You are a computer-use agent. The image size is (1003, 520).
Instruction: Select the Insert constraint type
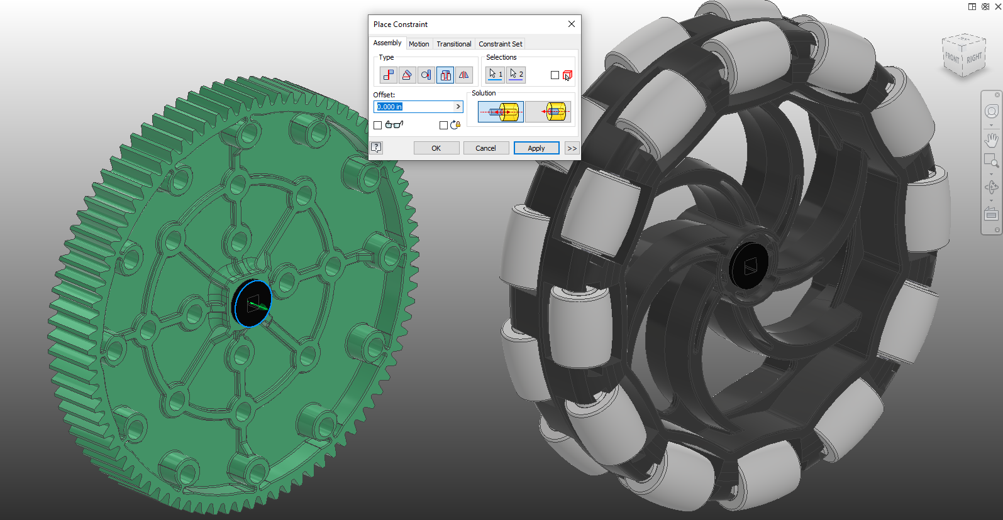445,75
